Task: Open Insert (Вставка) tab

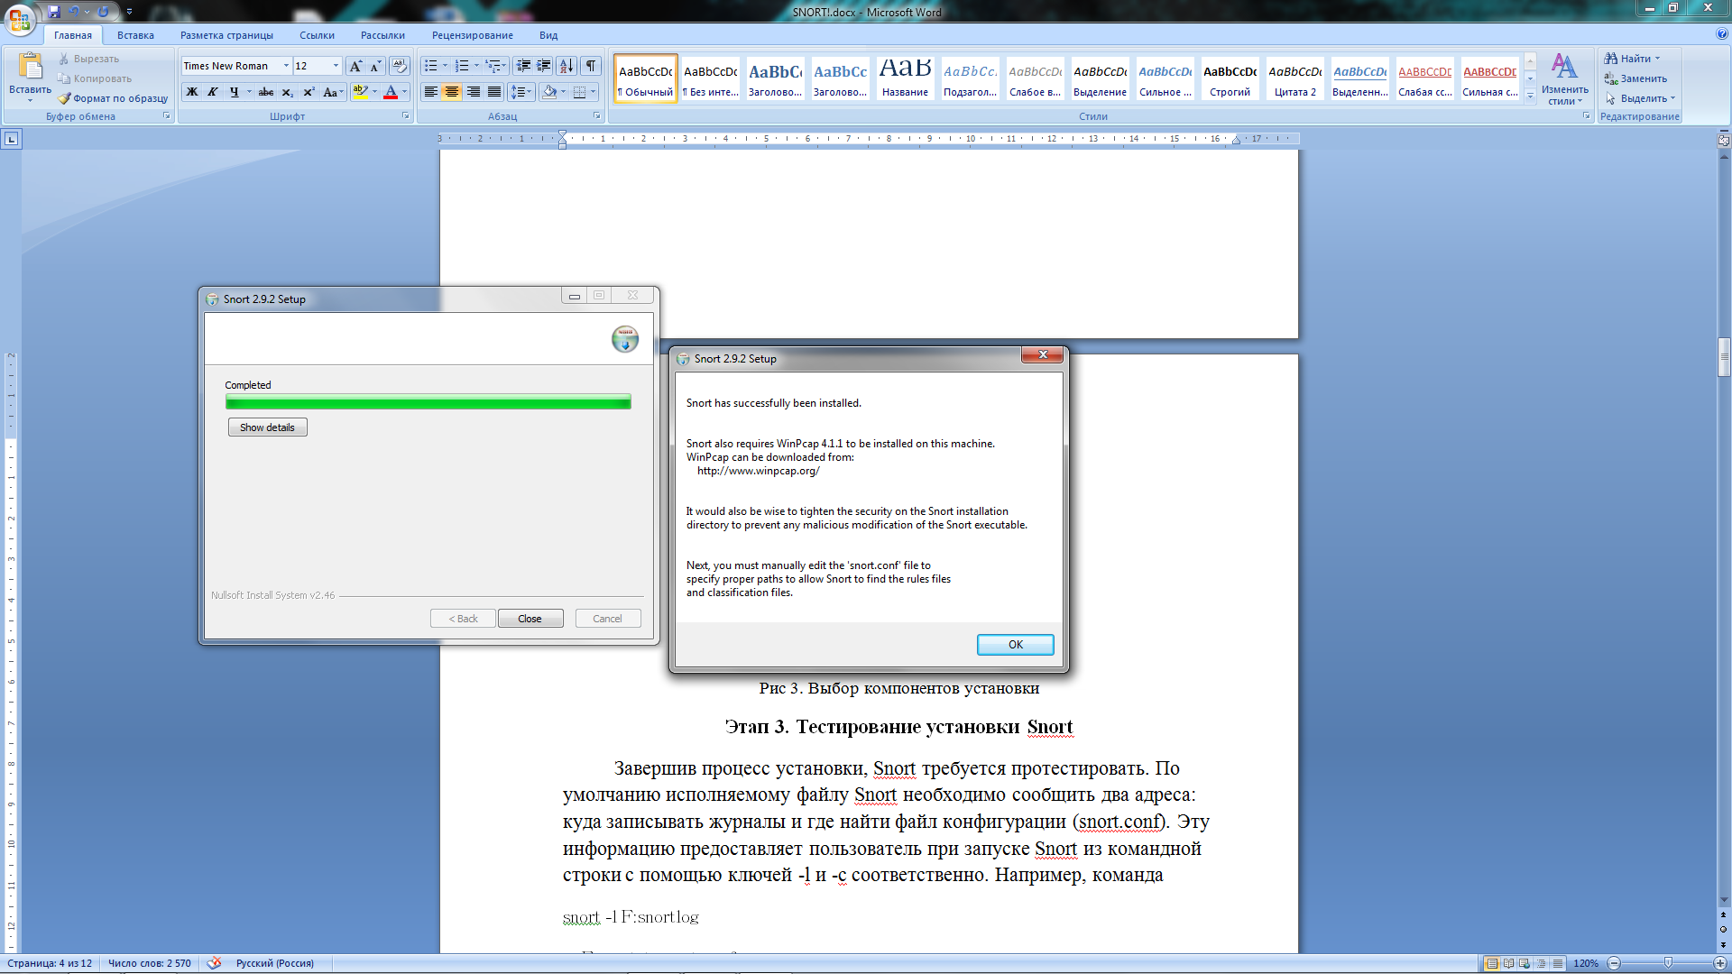Action: (135, 35)
